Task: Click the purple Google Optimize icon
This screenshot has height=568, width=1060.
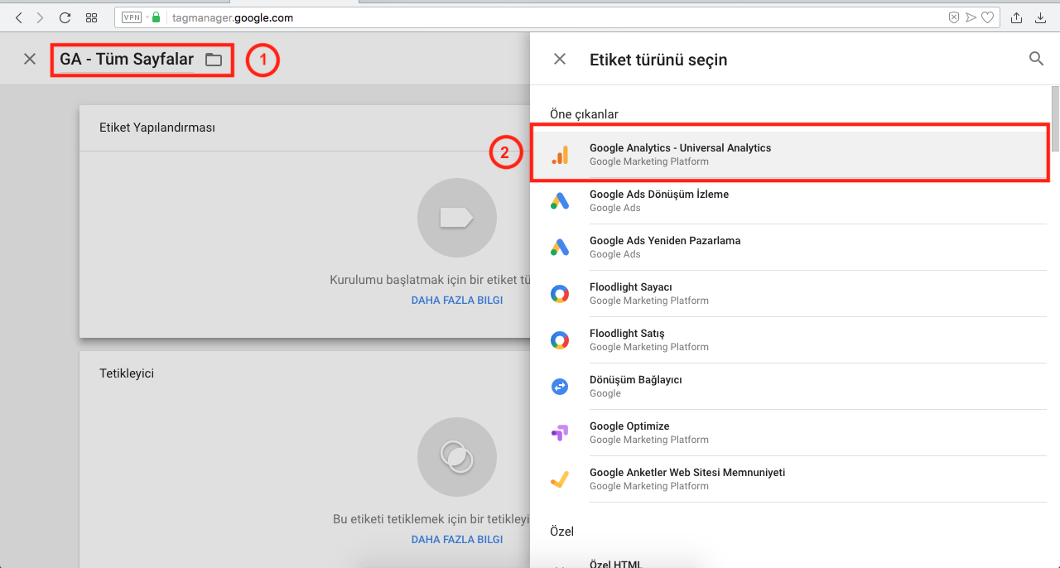Action: click(x=561, y=433)
